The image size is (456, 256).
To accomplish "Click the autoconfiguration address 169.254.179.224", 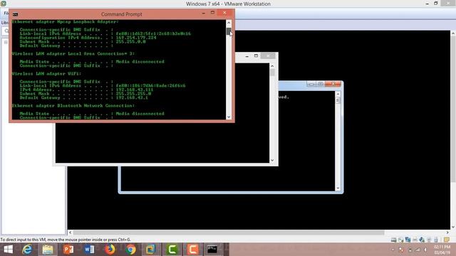I will pos(136,38).
